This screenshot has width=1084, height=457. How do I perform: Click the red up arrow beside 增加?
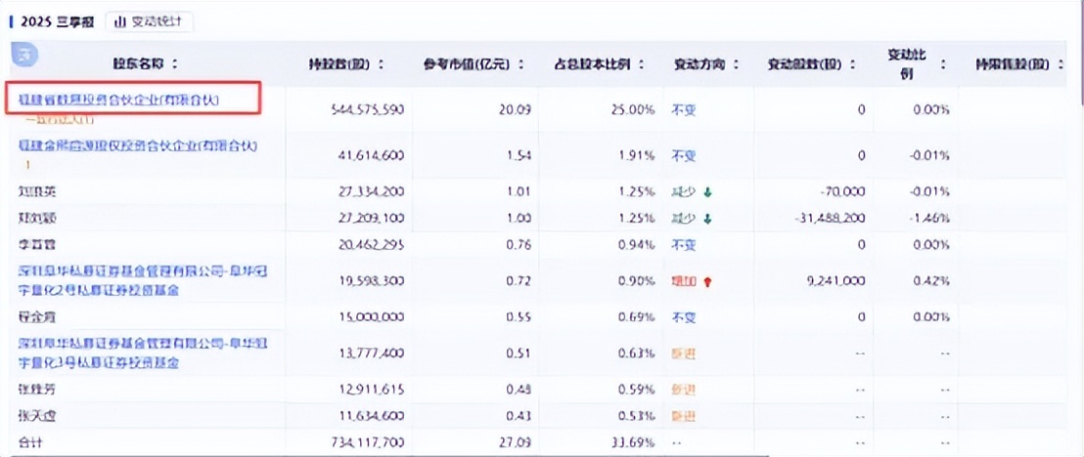[x=707, y=281]
